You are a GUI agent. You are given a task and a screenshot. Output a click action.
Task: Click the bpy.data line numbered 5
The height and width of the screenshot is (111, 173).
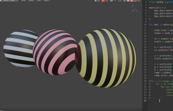click(x=164, y=10)
